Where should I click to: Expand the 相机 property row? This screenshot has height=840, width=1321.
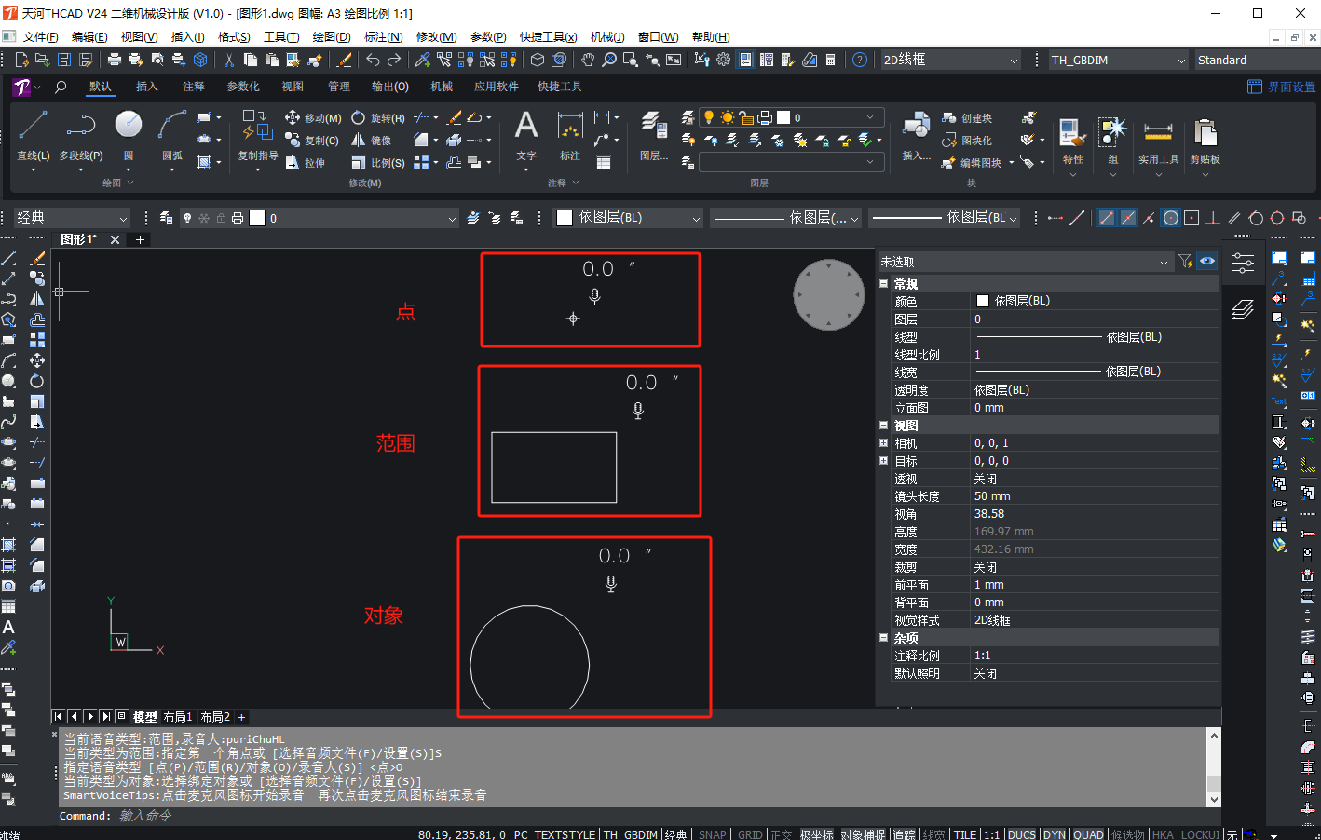coord(884,443)
